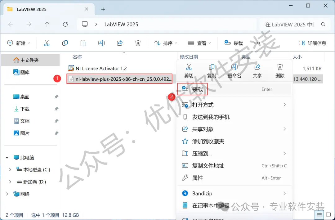Click the search magnifier icon

pyautogui.click(x=323, y=25)
